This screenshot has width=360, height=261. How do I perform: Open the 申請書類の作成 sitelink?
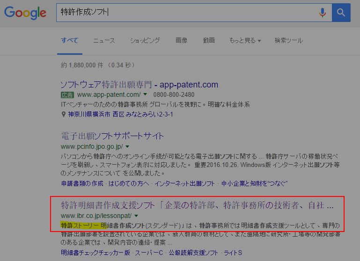[x=82, y=183]
